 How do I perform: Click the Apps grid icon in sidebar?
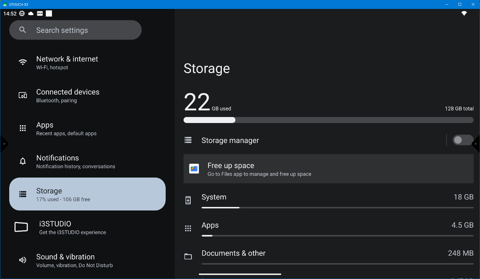click(23, 128)
